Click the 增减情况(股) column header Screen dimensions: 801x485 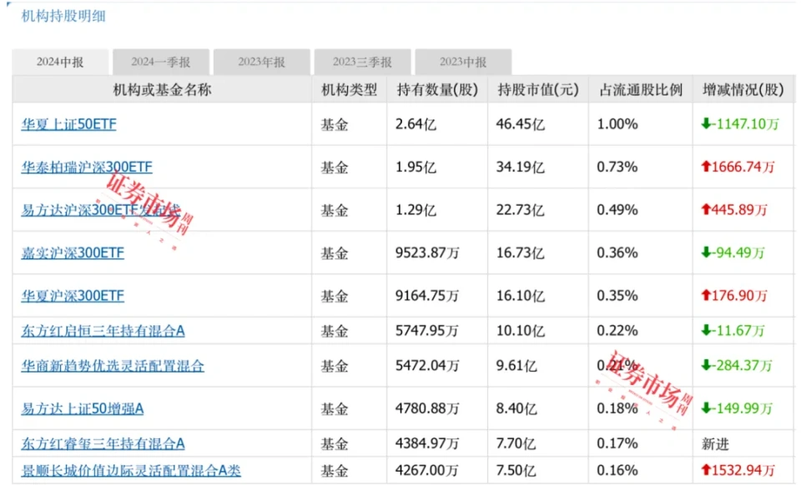click(743, 90)
